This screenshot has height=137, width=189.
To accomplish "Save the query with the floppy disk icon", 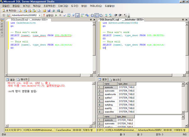I will tap(49, 11).
